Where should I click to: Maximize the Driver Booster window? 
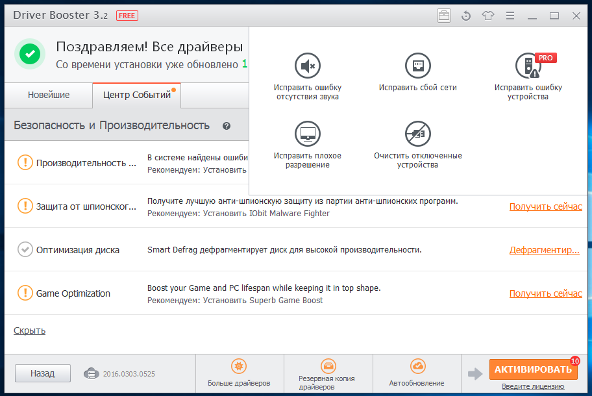tap(554, 16)
